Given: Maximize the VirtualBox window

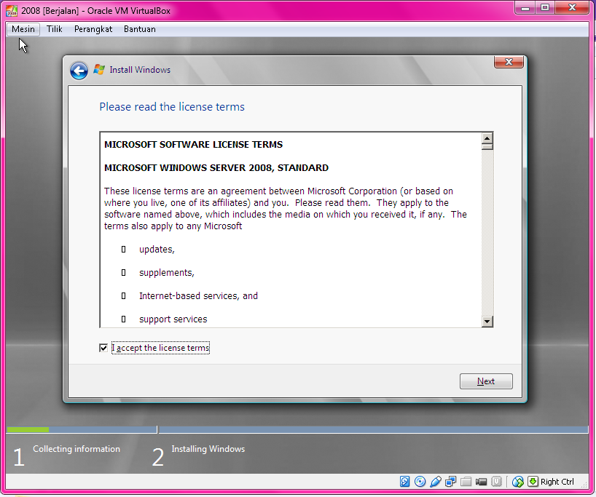Looking at the screenshot, I should pos(545,7).
